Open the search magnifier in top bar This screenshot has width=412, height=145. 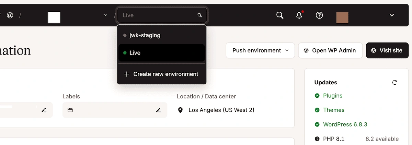pyautogui.click(x=280, y=15)
